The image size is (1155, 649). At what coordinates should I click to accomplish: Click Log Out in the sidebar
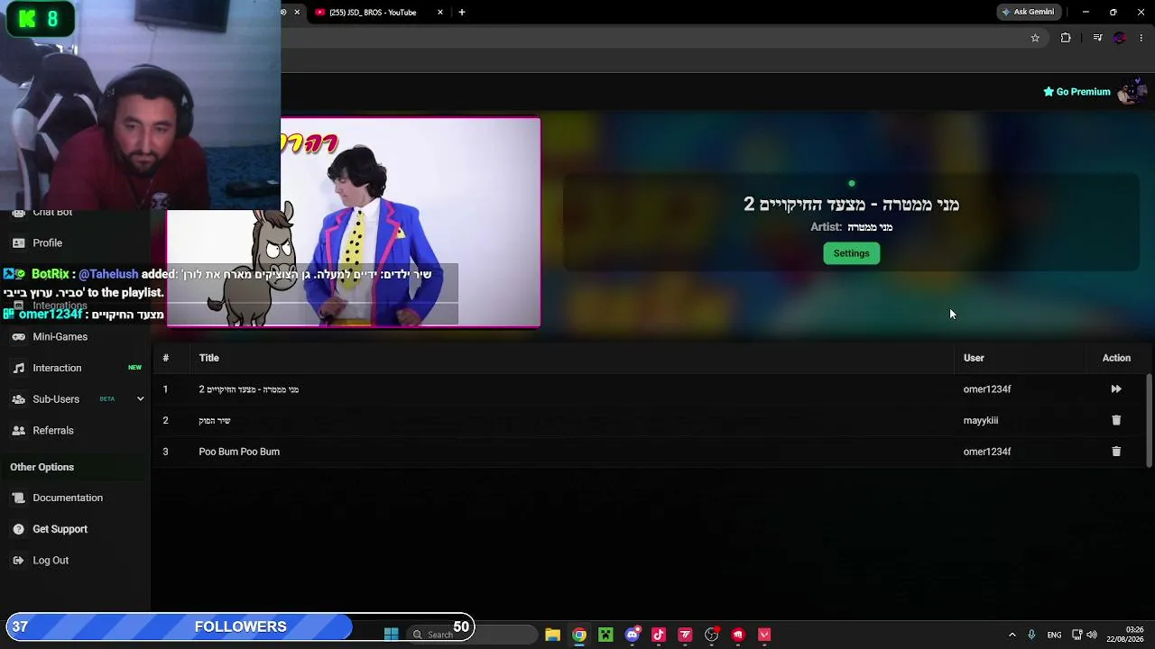(x=51, y=561)
